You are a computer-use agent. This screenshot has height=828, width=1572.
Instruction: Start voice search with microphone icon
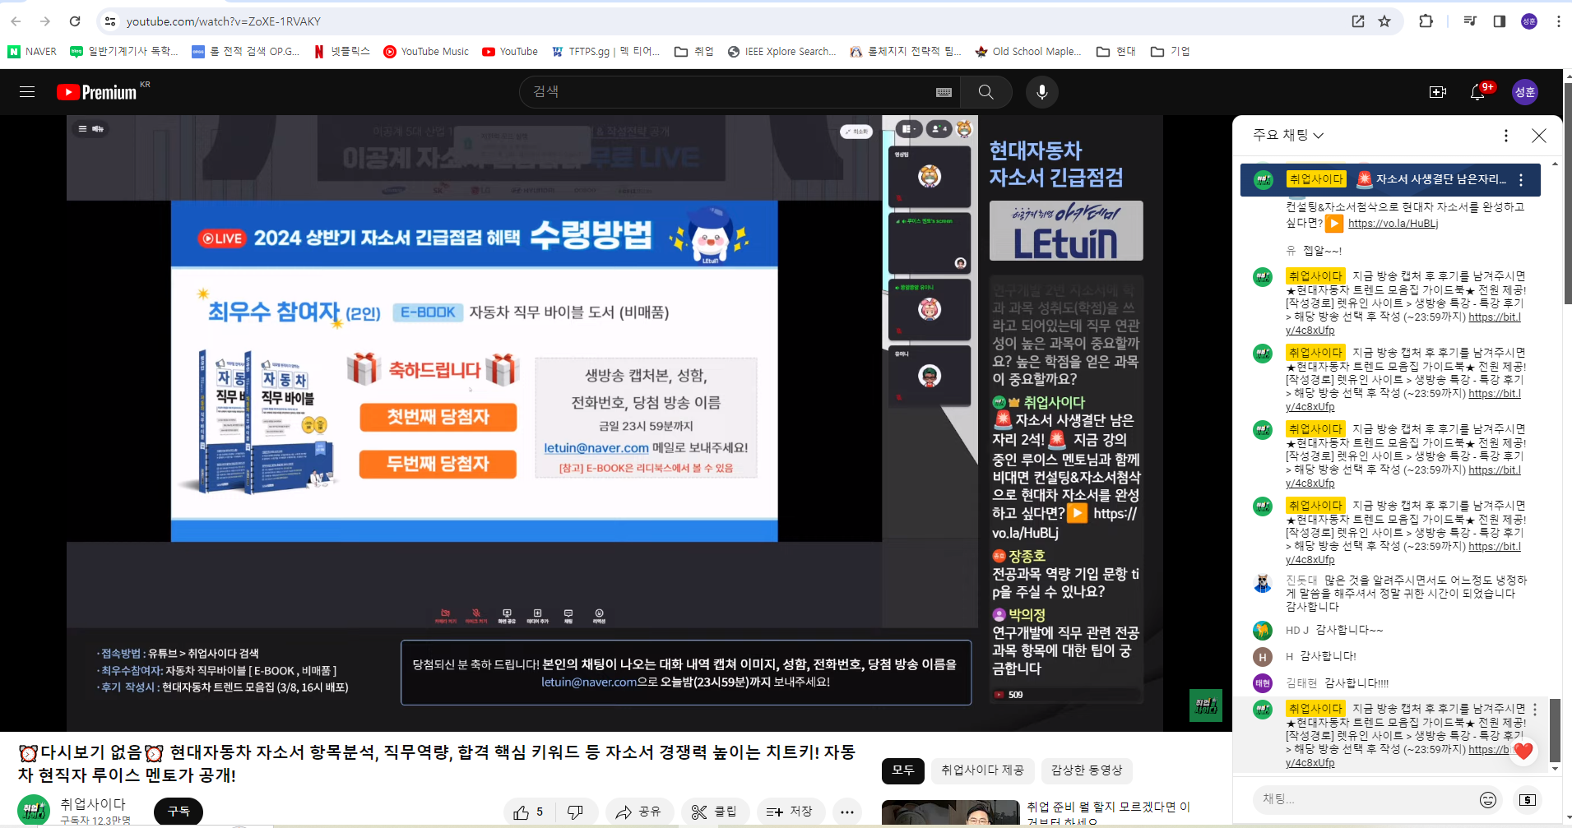point(1041,92)
